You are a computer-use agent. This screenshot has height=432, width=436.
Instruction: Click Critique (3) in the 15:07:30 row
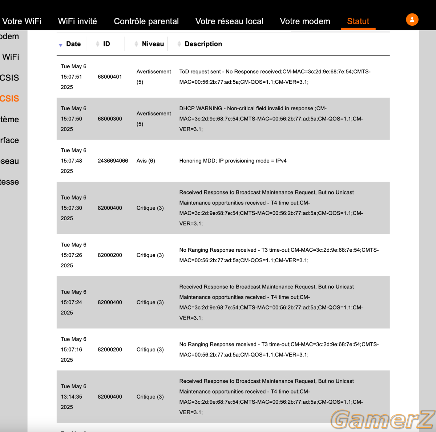150,208
